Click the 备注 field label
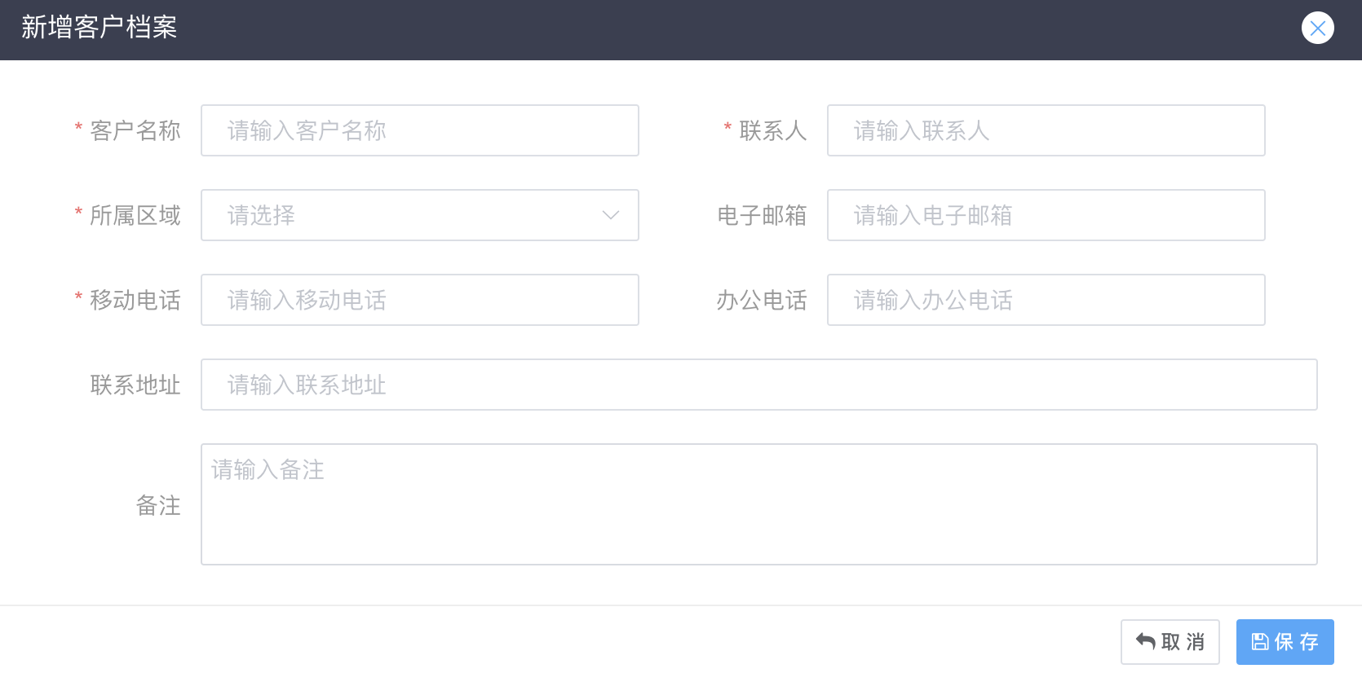Screen dimensions: 1362x673 pos(158,505)
